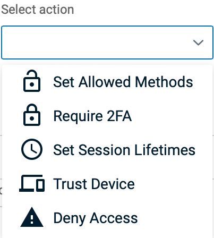This screenshot has height=238, width=214.
Task: Select the Deny Access action
Action: point(107,218)
